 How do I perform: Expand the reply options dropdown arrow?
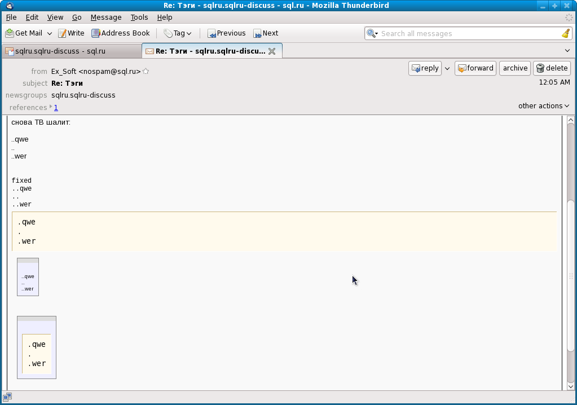click(447, 69)
